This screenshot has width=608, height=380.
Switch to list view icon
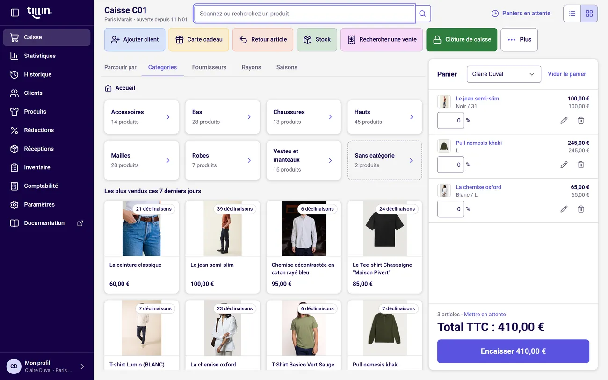[x=572, y=14]
